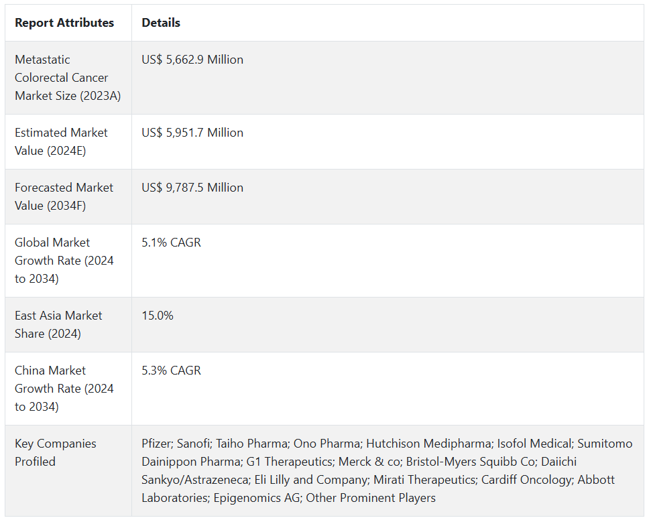Click the "Details" column header
The height and width of the screenshot is (522, 649).
click(x=161, y=23)
